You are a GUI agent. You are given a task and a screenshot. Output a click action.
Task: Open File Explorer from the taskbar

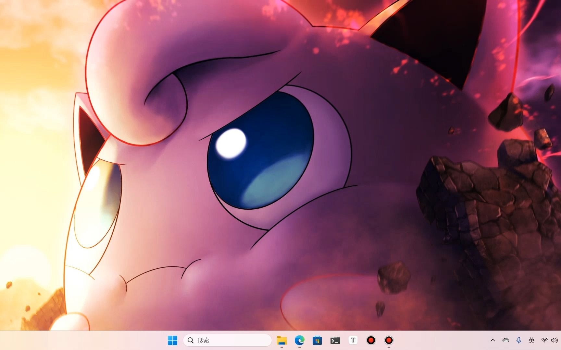(x=281, y=340)
